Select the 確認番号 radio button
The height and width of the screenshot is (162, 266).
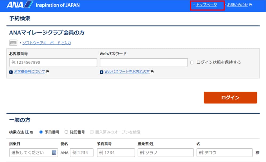pyautogui.click(x=66, y=132)
